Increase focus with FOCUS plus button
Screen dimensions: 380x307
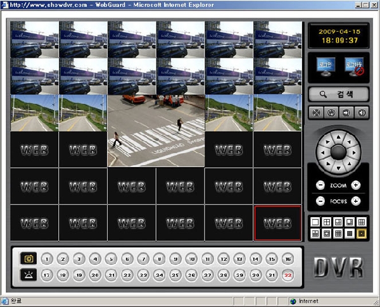pos(356,201)
